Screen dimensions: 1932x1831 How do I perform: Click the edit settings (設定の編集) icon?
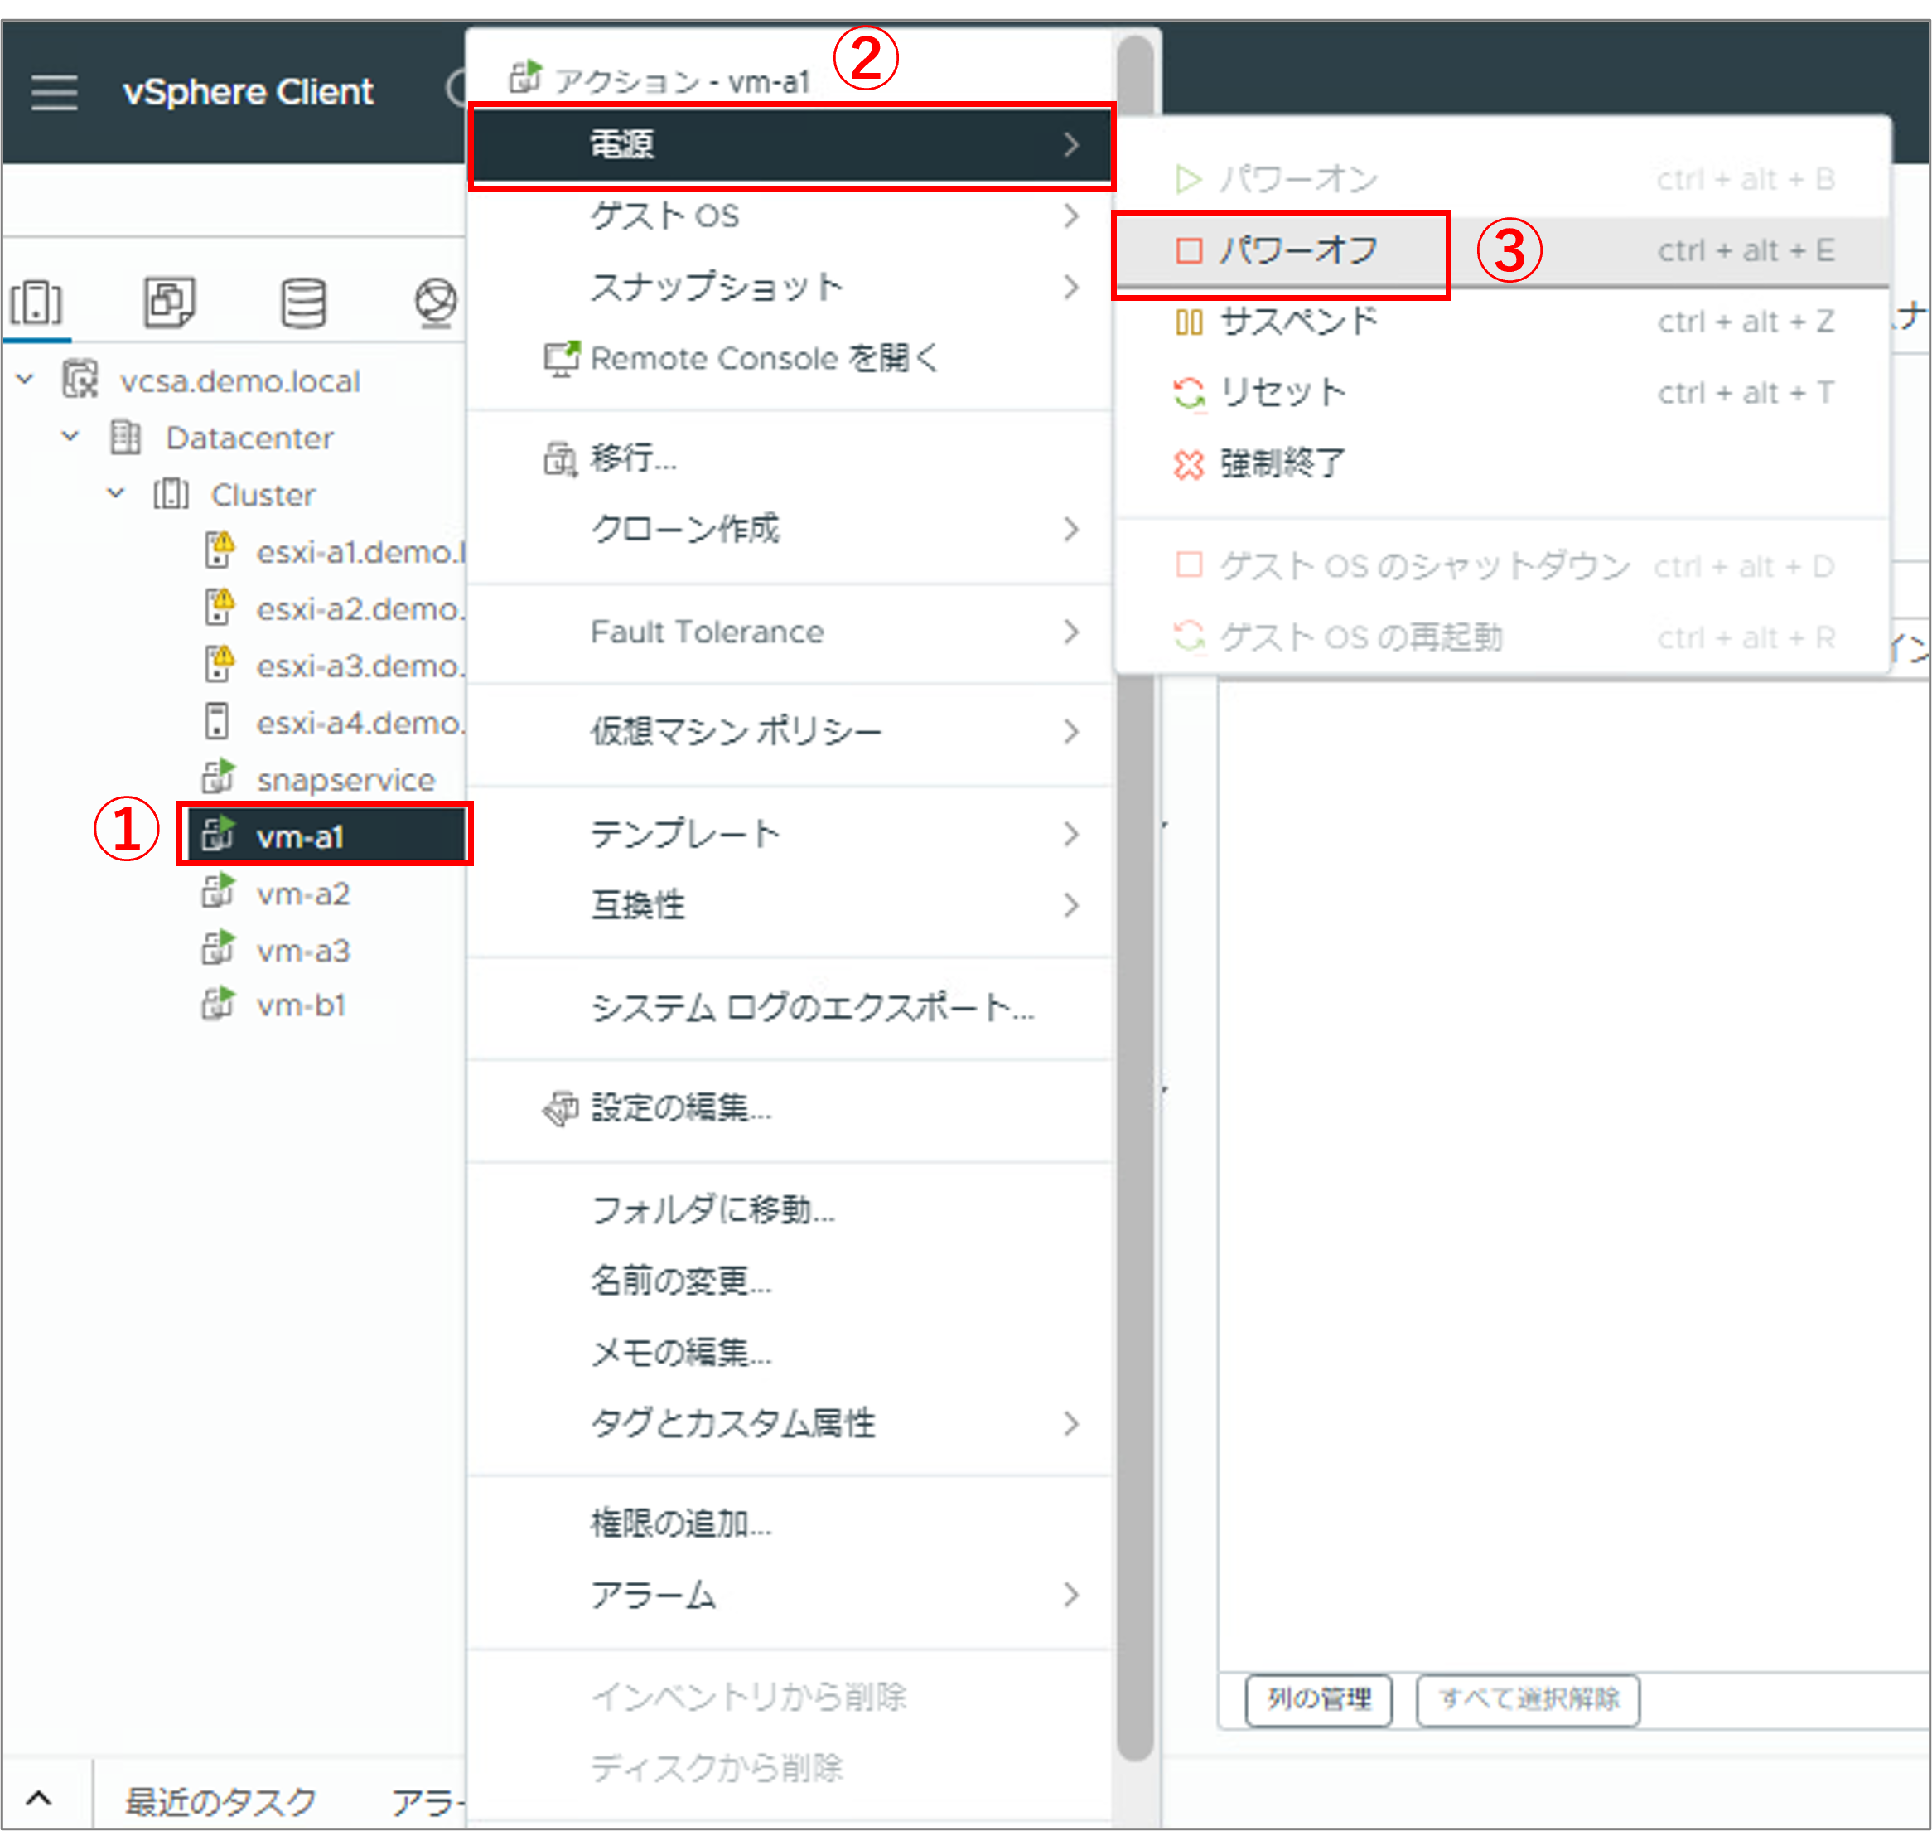(561, 1109)
